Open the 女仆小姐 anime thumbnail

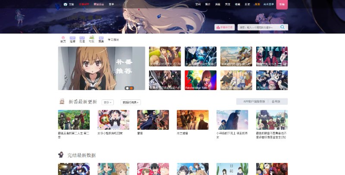coord(113,120)
